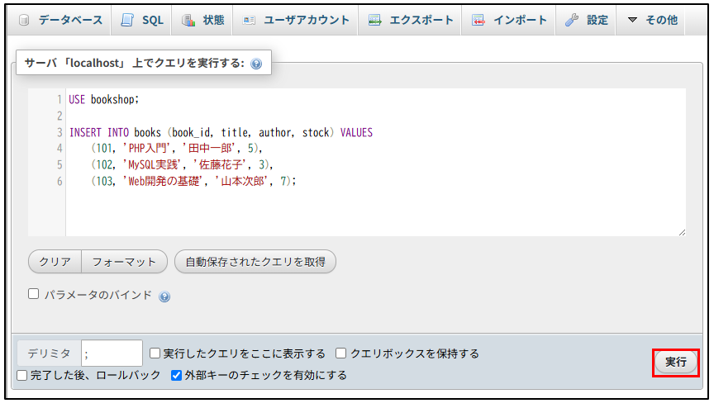Click the wrench settings icon
This screenshot has height=408, width=714.
tap(572, 21)
